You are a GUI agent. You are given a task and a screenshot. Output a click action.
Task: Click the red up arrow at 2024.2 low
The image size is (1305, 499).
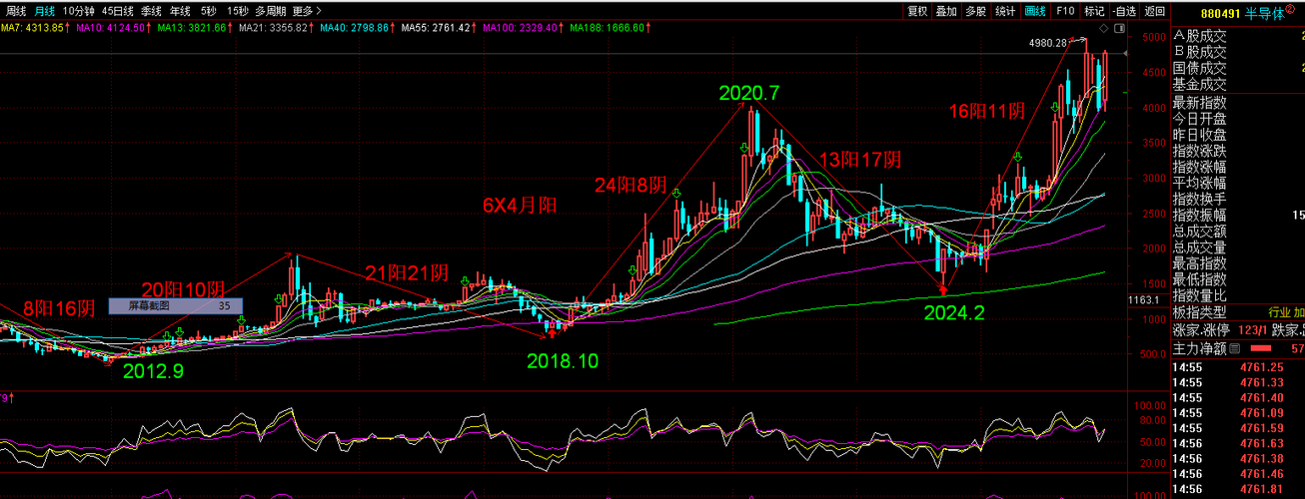(943, 291)
